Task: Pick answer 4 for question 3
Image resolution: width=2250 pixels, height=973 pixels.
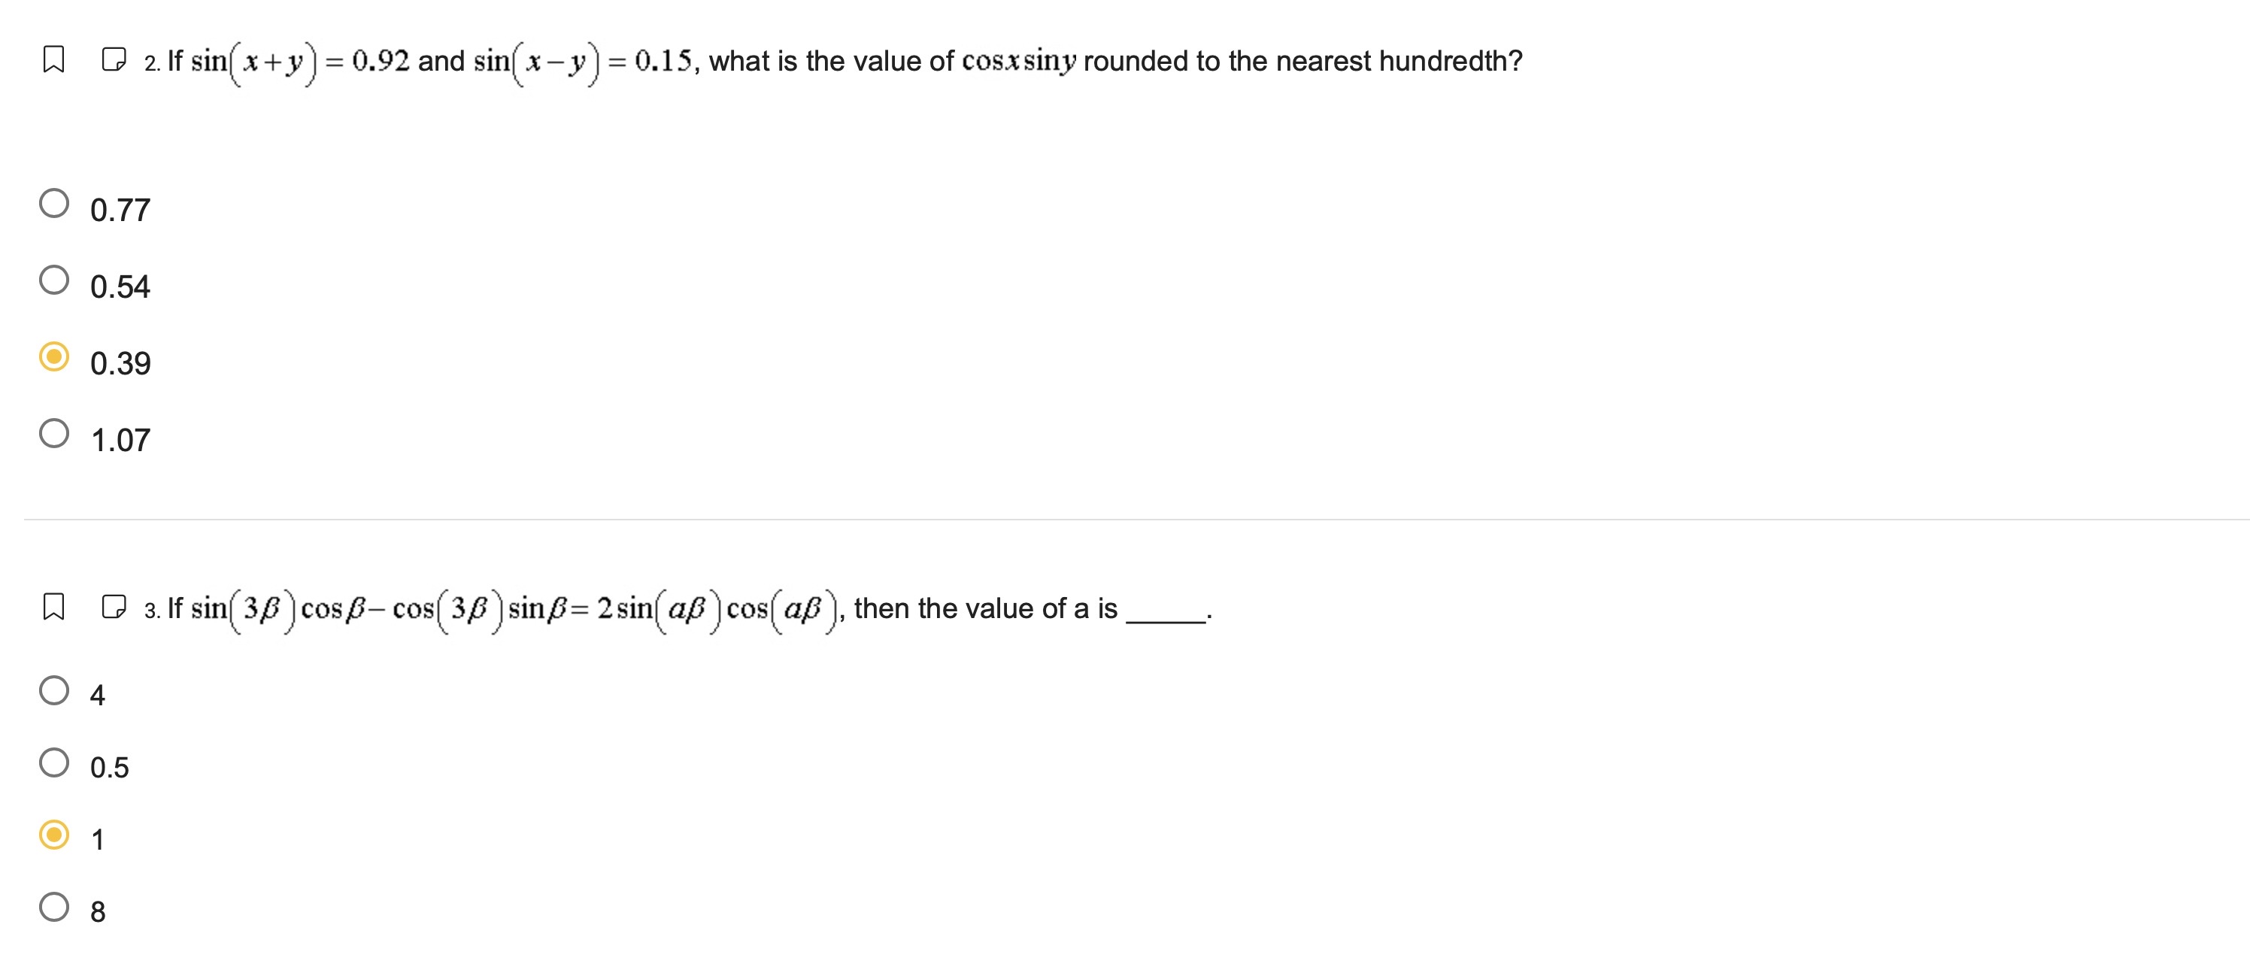Action: (54, 690)
